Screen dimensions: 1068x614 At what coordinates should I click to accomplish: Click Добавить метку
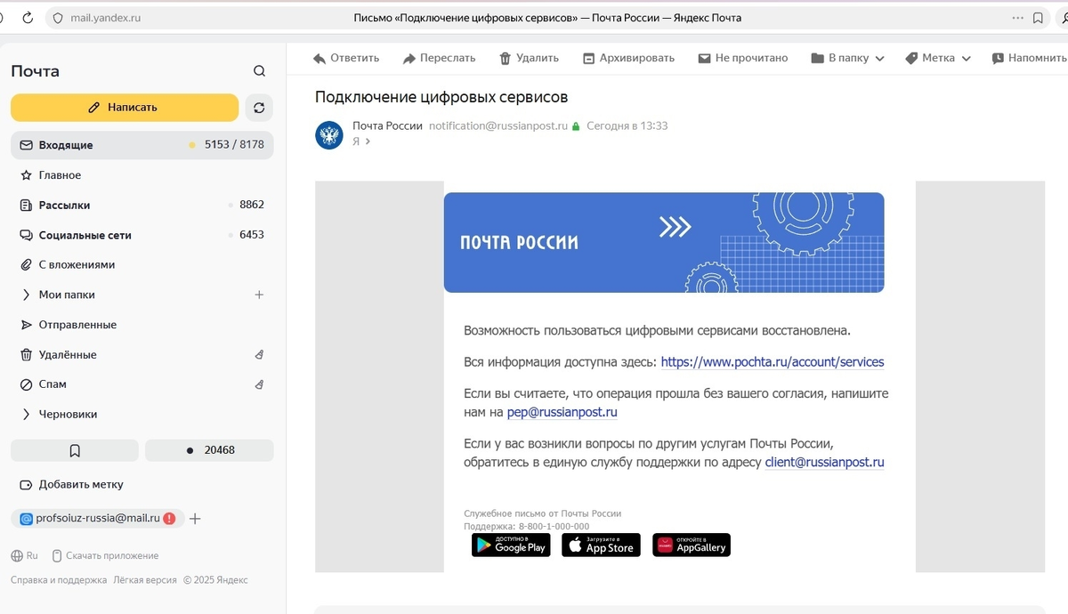(81, 485)
